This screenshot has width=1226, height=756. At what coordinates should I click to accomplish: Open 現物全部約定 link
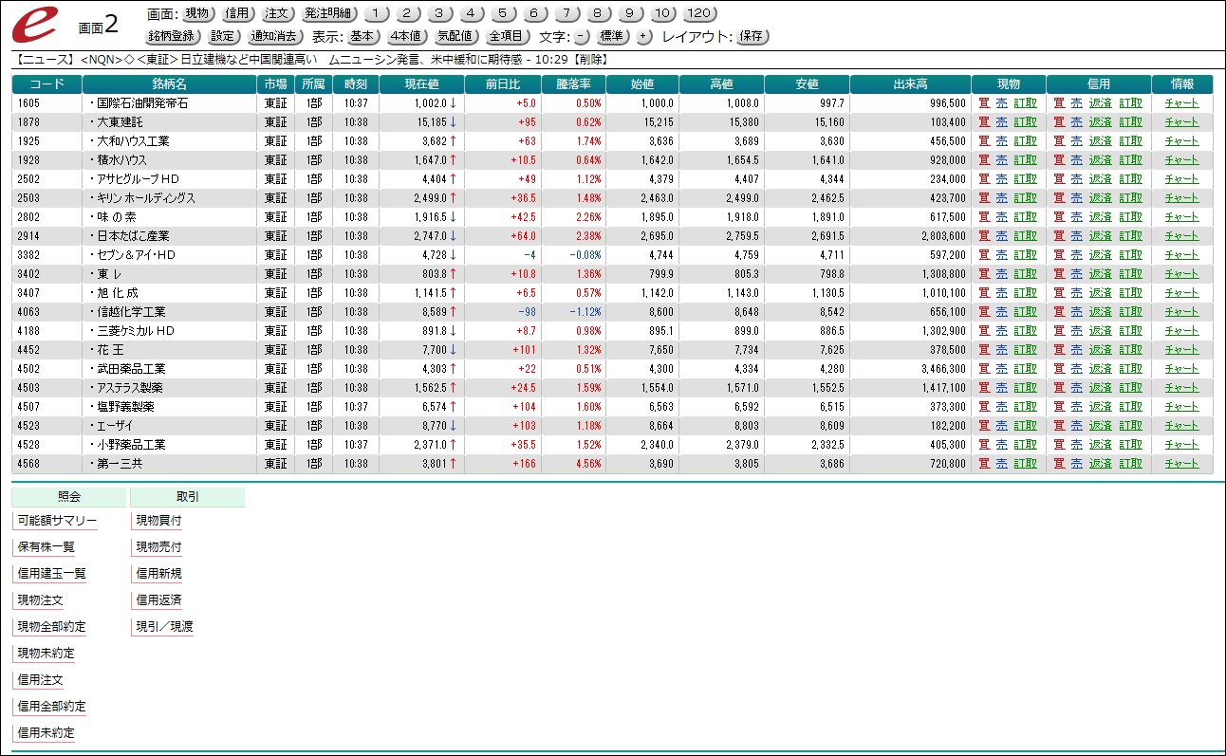point(51,627)
